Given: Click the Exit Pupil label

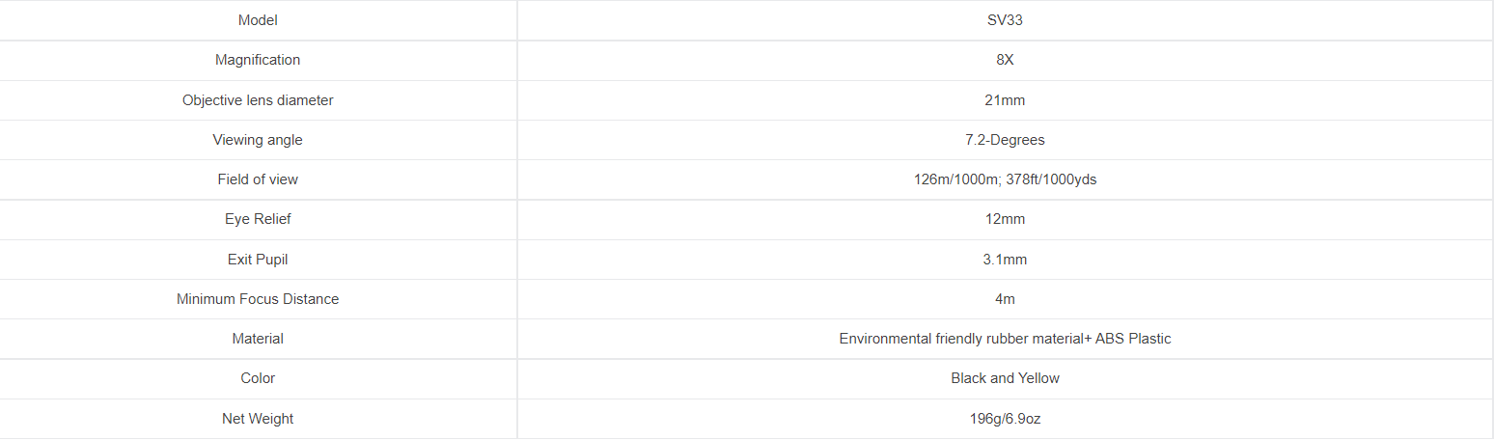Looking at the screenshot, I should click(x=258, y=260).
